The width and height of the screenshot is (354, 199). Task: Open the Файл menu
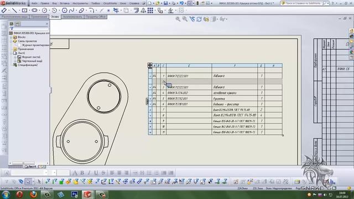[x=34, y=3]
